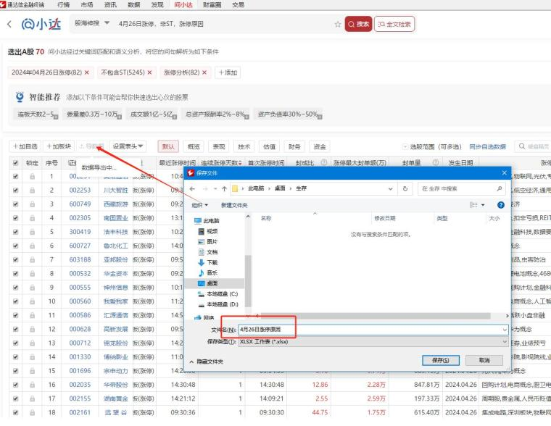551x426 pixels.
Task: Open 行情 in the top menu bar
Action: [63, 4]
